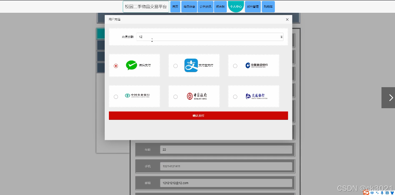Screen dimensions: 395x195
Task: Click the Bank of China logo
Action: click(x=197, y=96)
